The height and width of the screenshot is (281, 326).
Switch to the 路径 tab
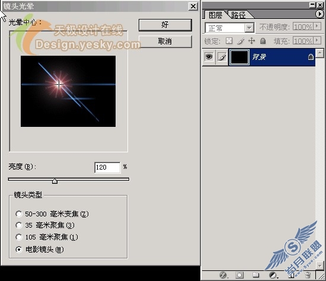click(x=239, y=15)
